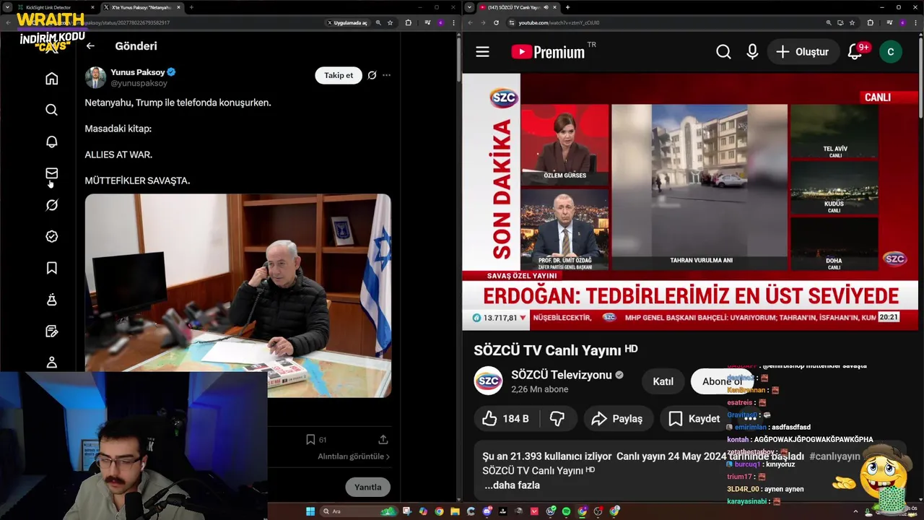The width and height of the screenshot is (924, 520).
Task: Open the Articles compose icon in the X sidebar
Action: click(51, 331)
